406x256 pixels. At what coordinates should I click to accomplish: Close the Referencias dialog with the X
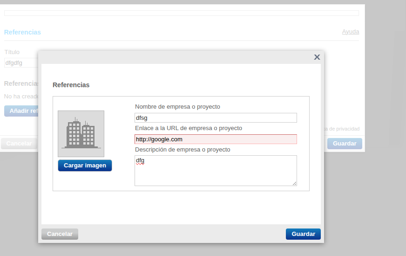click(317, 57)
